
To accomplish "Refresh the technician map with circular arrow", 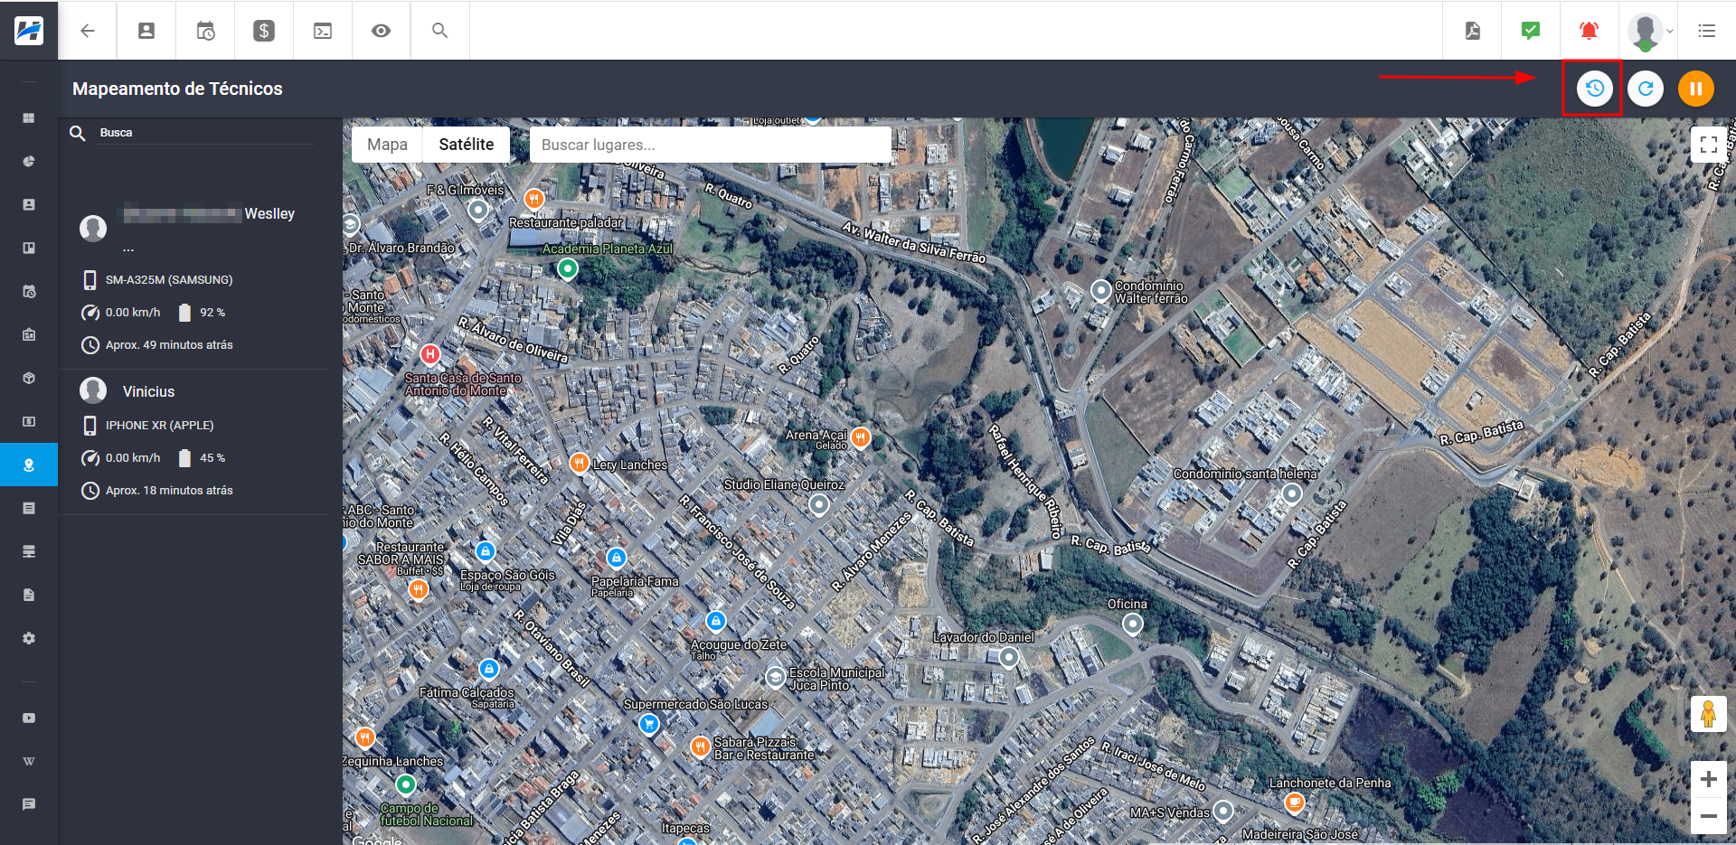I will 1646,89.
